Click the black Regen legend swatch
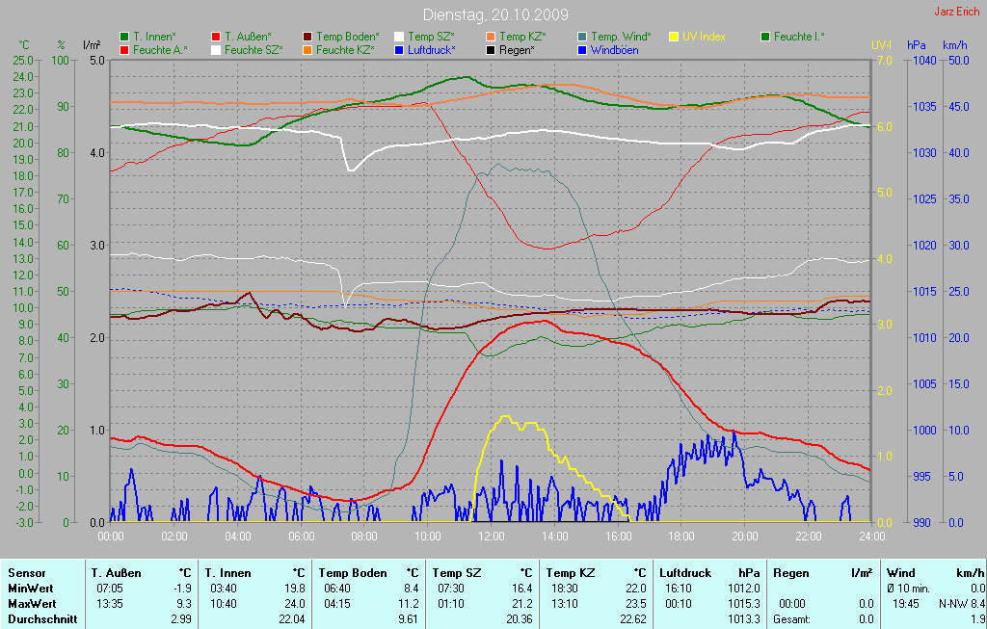This screenshot has height=629, width=987. 491,49
